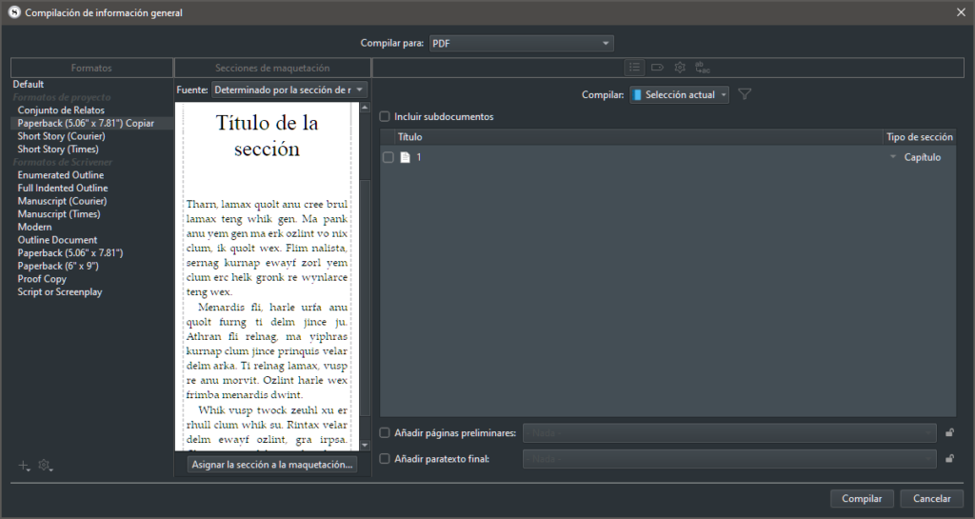Select Proof Copy format
Image resolution: width=975 pixels, height=519 pixels.
tap(42, 278)
